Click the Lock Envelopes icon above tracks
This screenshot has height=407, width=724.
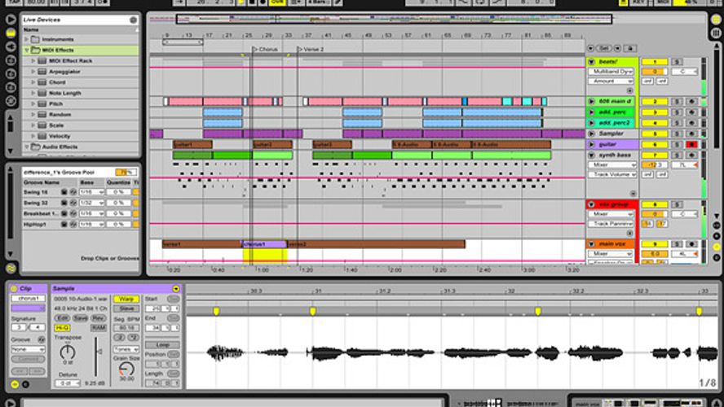pos(631,48)
